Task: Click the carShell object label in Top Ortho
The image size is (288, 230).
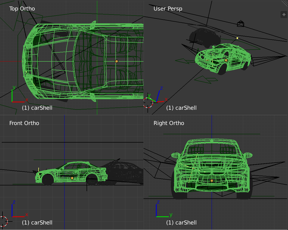Action: click(37, 108)
